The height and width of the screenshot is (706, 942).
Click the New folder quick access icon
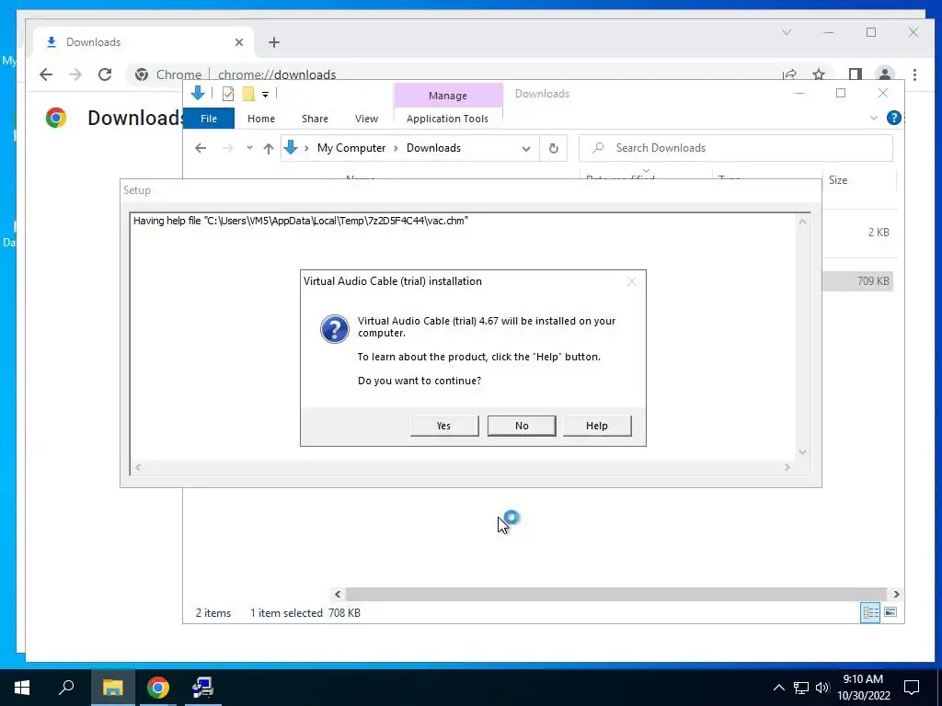[248, 93]
